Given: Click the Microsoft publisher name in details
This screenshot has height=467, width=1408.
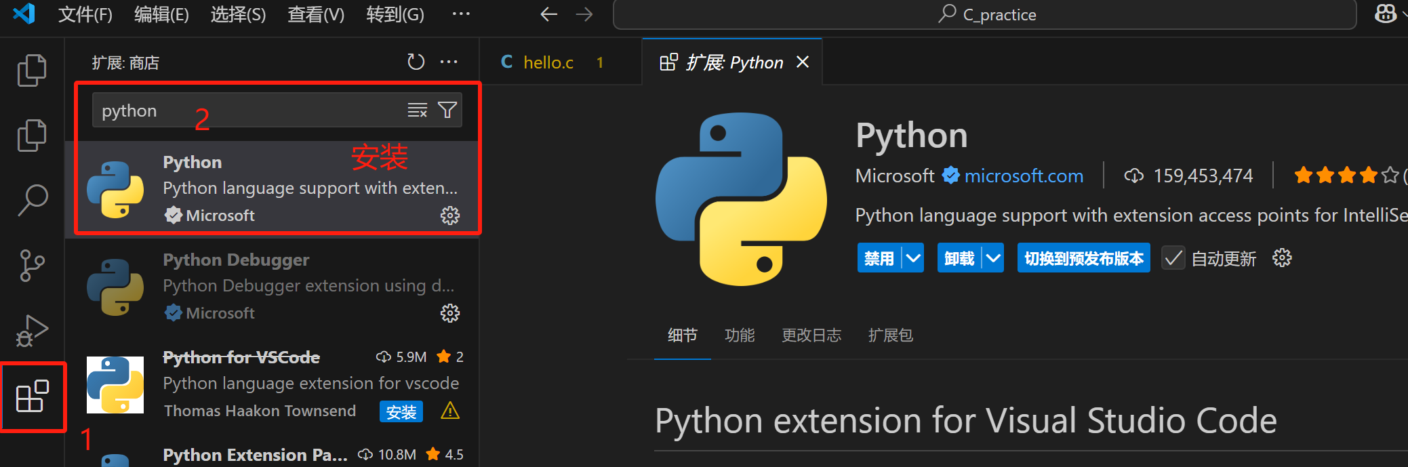Looking at the screenshot, I should [x=895, y=176].
